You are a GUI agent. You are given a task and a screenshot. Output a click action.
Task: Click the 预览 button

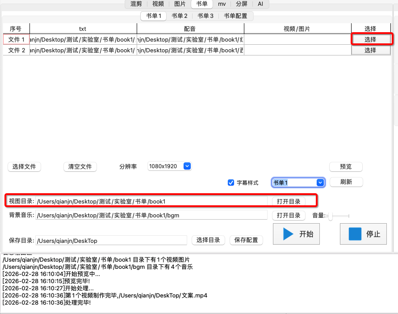(x=346, y=167)
